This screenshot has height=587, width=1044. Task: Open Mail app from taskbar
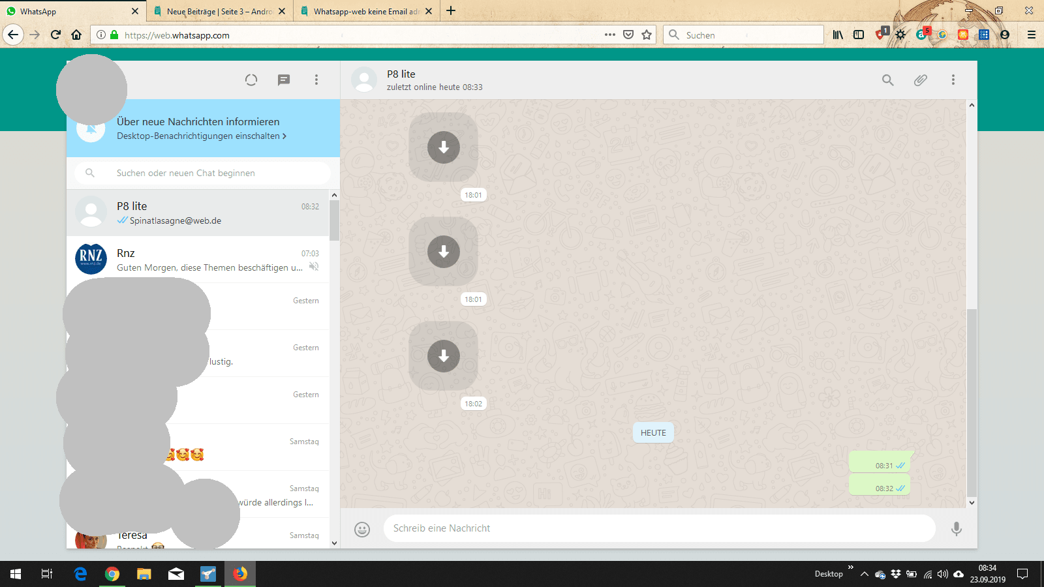[x=176, y=574]
